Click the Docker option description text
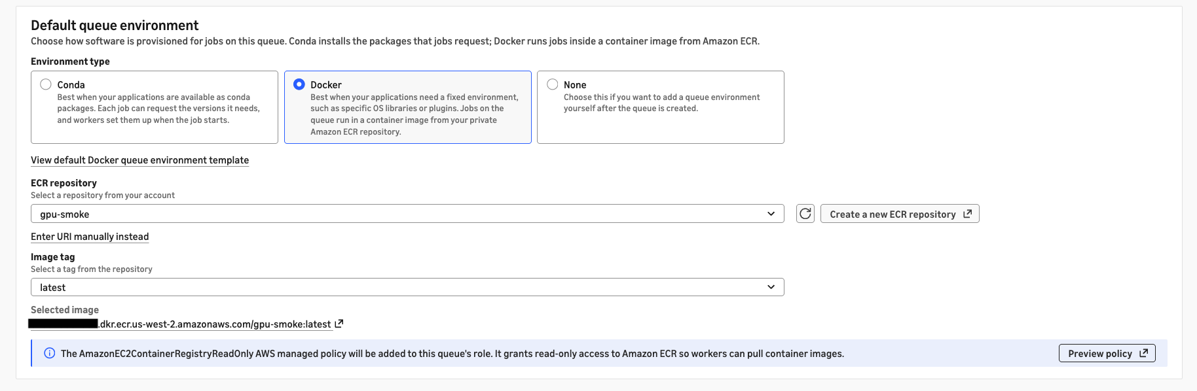 point(414,114)
